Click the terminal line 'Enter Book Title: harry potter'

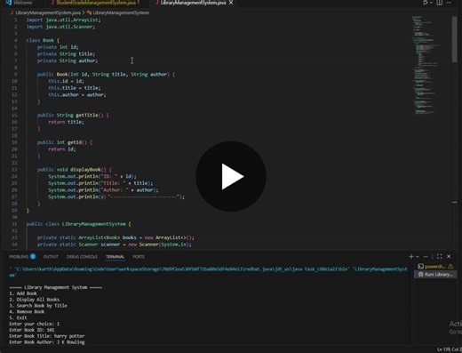pos(47,336)
